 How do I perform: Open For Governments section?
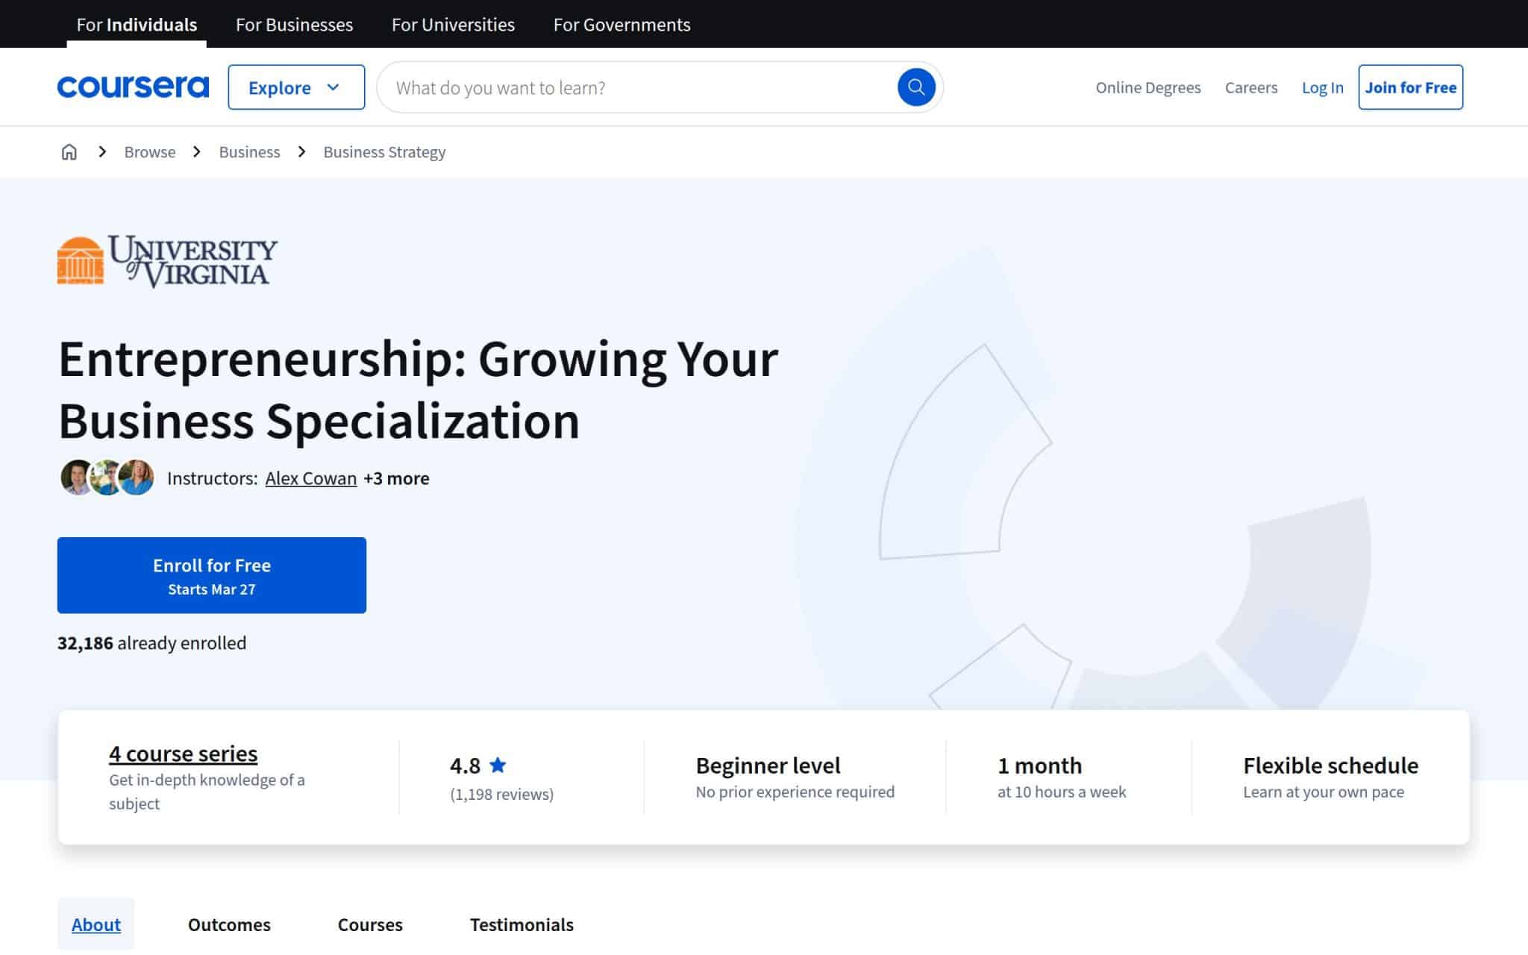pyautogui.click(x=621, y=25)
